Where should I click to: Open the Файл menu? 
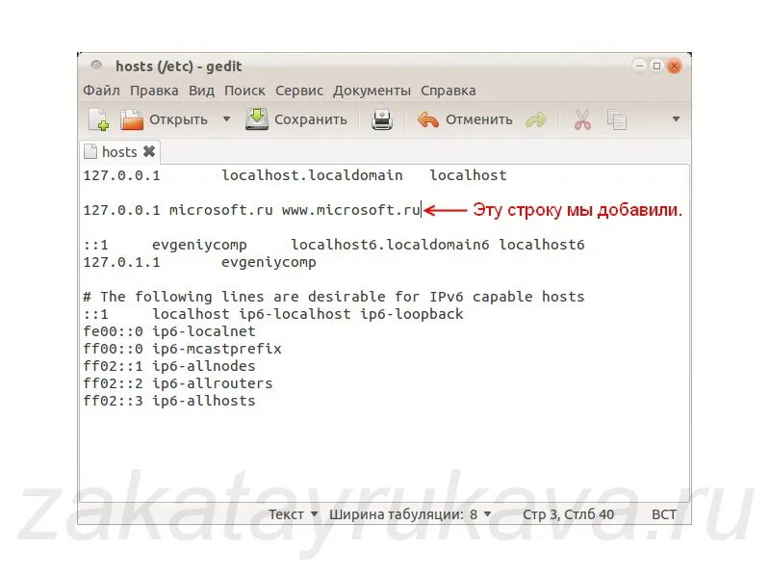tap(101, 91)
